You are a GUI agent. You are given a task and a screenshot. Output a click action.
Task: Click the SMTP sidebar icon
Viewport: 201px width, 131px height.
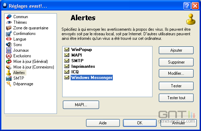pos(9,78)
